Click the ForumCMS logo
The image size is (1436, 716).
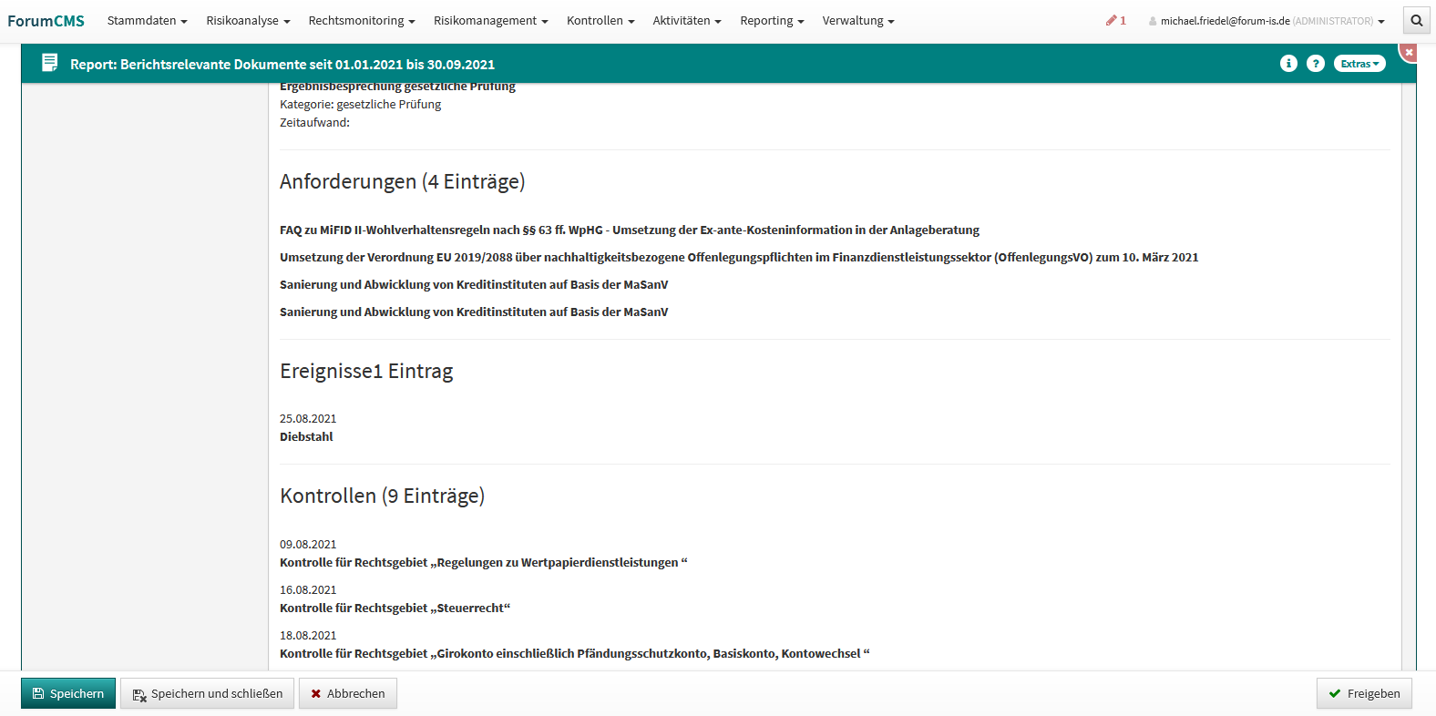[46, 20]
